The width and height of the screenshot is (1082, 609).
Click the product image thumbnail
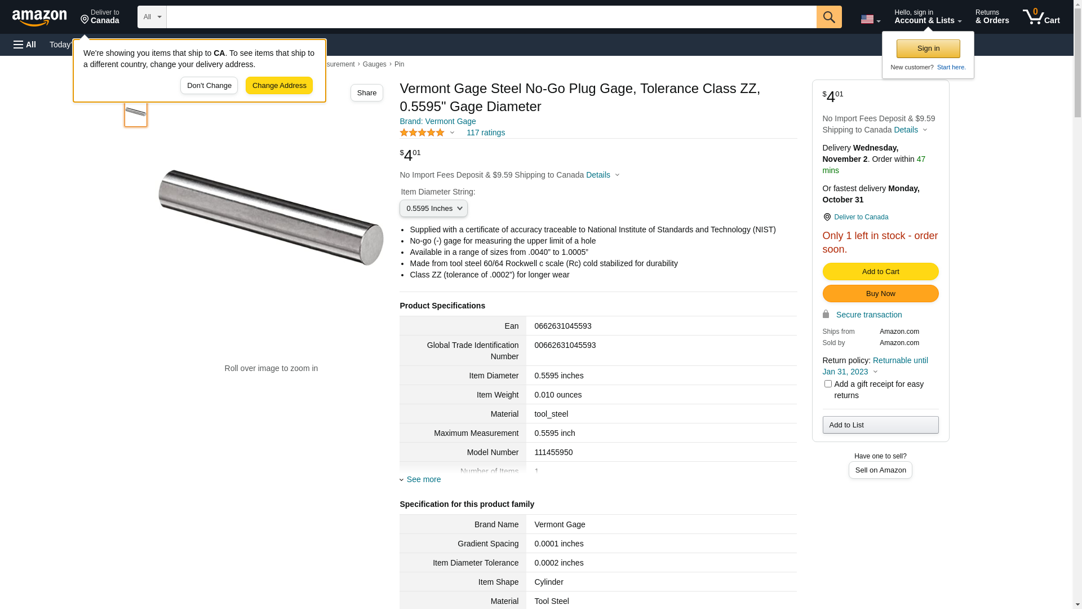click(x=136, y=112)
